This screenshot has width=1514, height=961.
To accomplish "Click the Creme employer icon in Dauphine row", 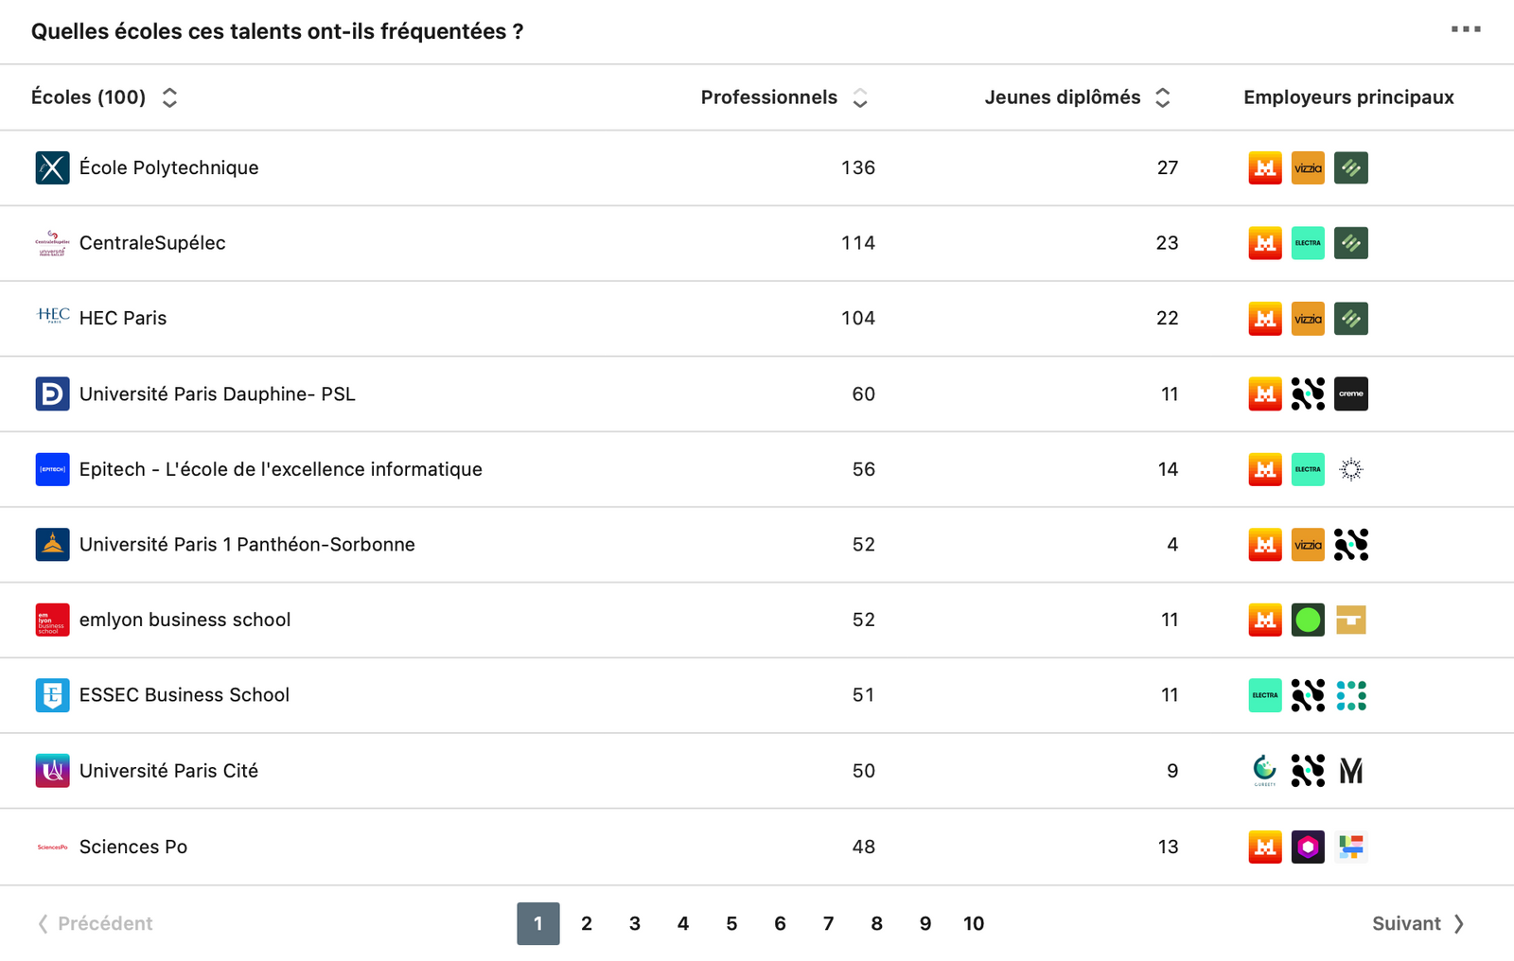I will tap(1350, 394).
